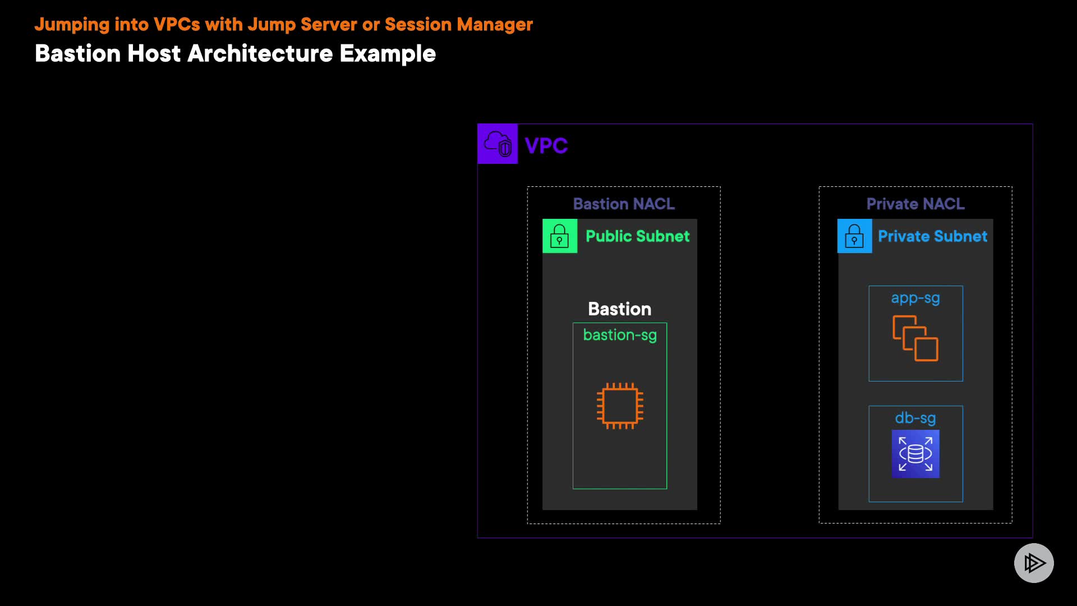Click the orange Jumping into VPCs subtitle
The image size is (1077, 606).
283,24
